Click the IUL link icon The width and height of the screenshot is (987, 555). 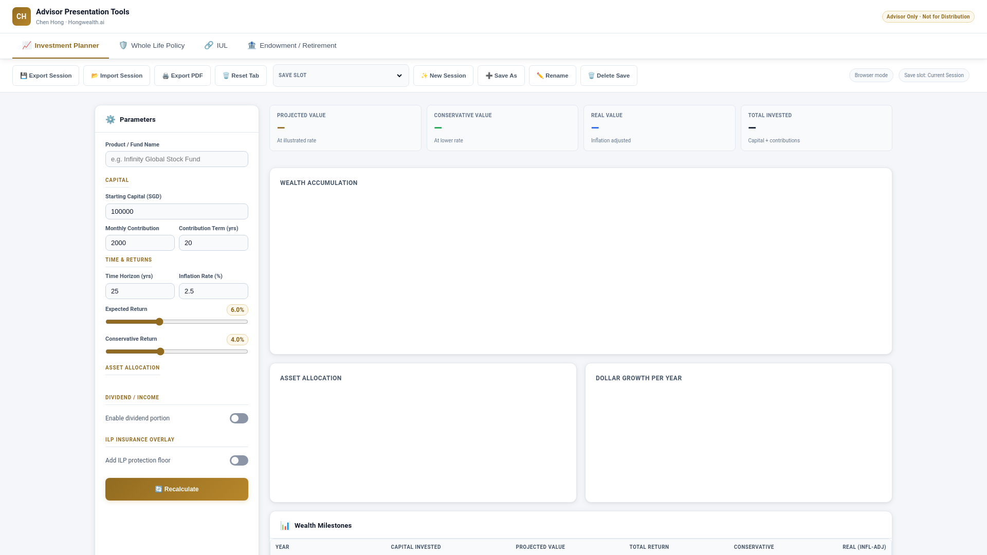point(209,45)
